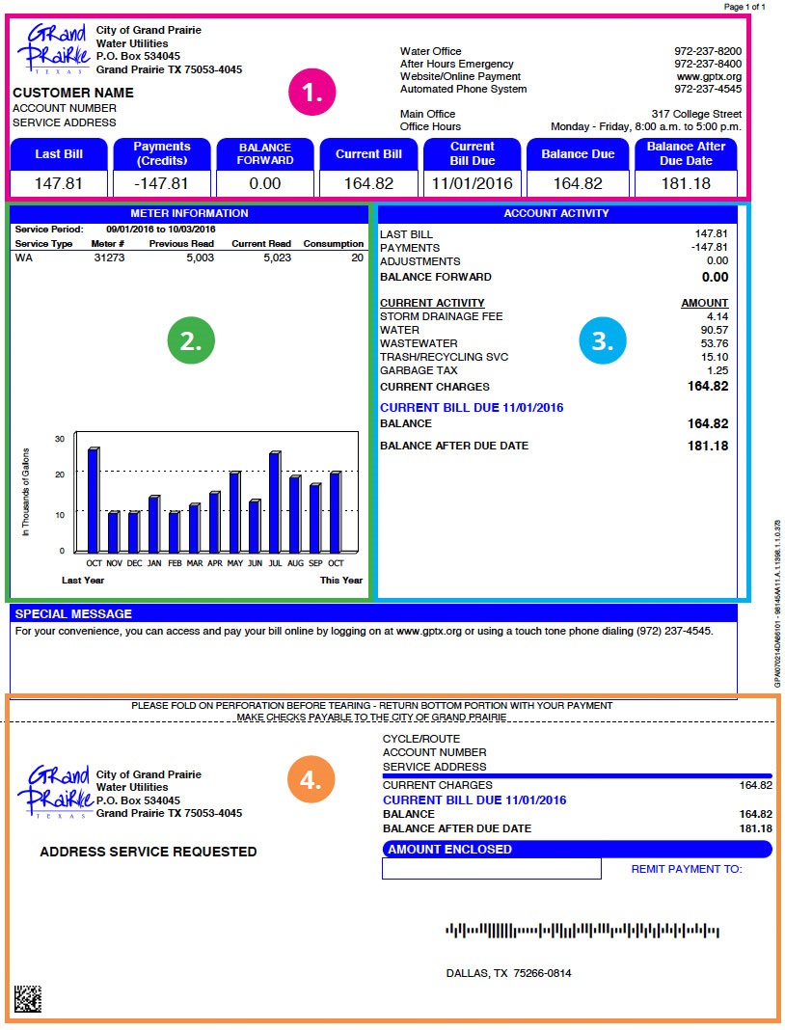
Task: Click the SEP bar in usage chart
Action: tap(315, 518)
